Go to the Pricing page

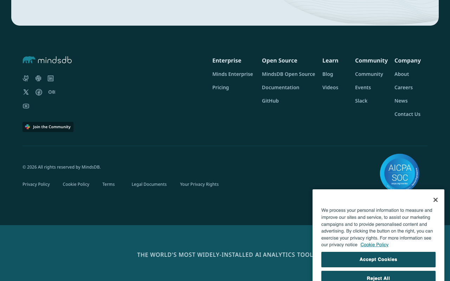[x=220, y=87]
